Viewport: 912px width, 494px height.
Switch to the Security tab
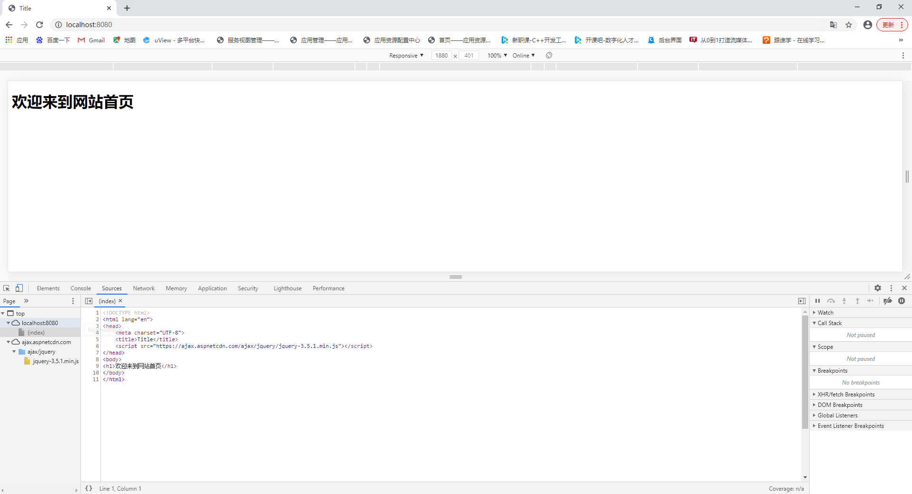point(248,288)
